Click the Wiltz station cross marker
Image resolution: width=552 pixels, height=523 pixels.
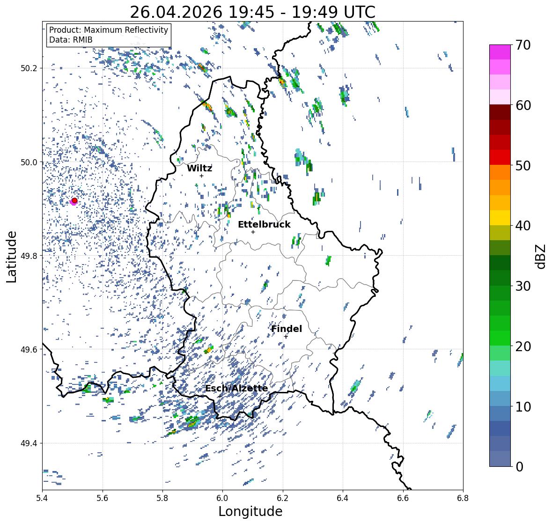(201, 176)
